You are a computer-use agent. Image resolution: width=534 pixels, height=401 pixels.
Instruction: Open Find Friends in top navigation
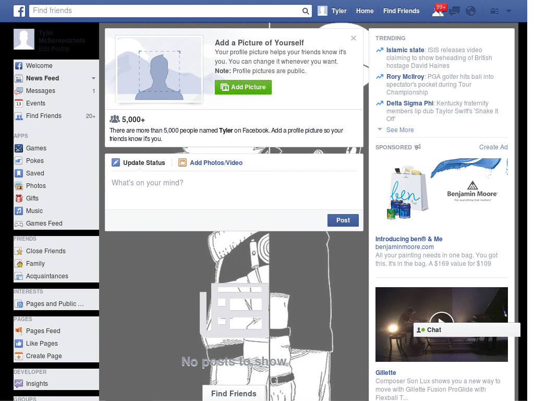401,11
